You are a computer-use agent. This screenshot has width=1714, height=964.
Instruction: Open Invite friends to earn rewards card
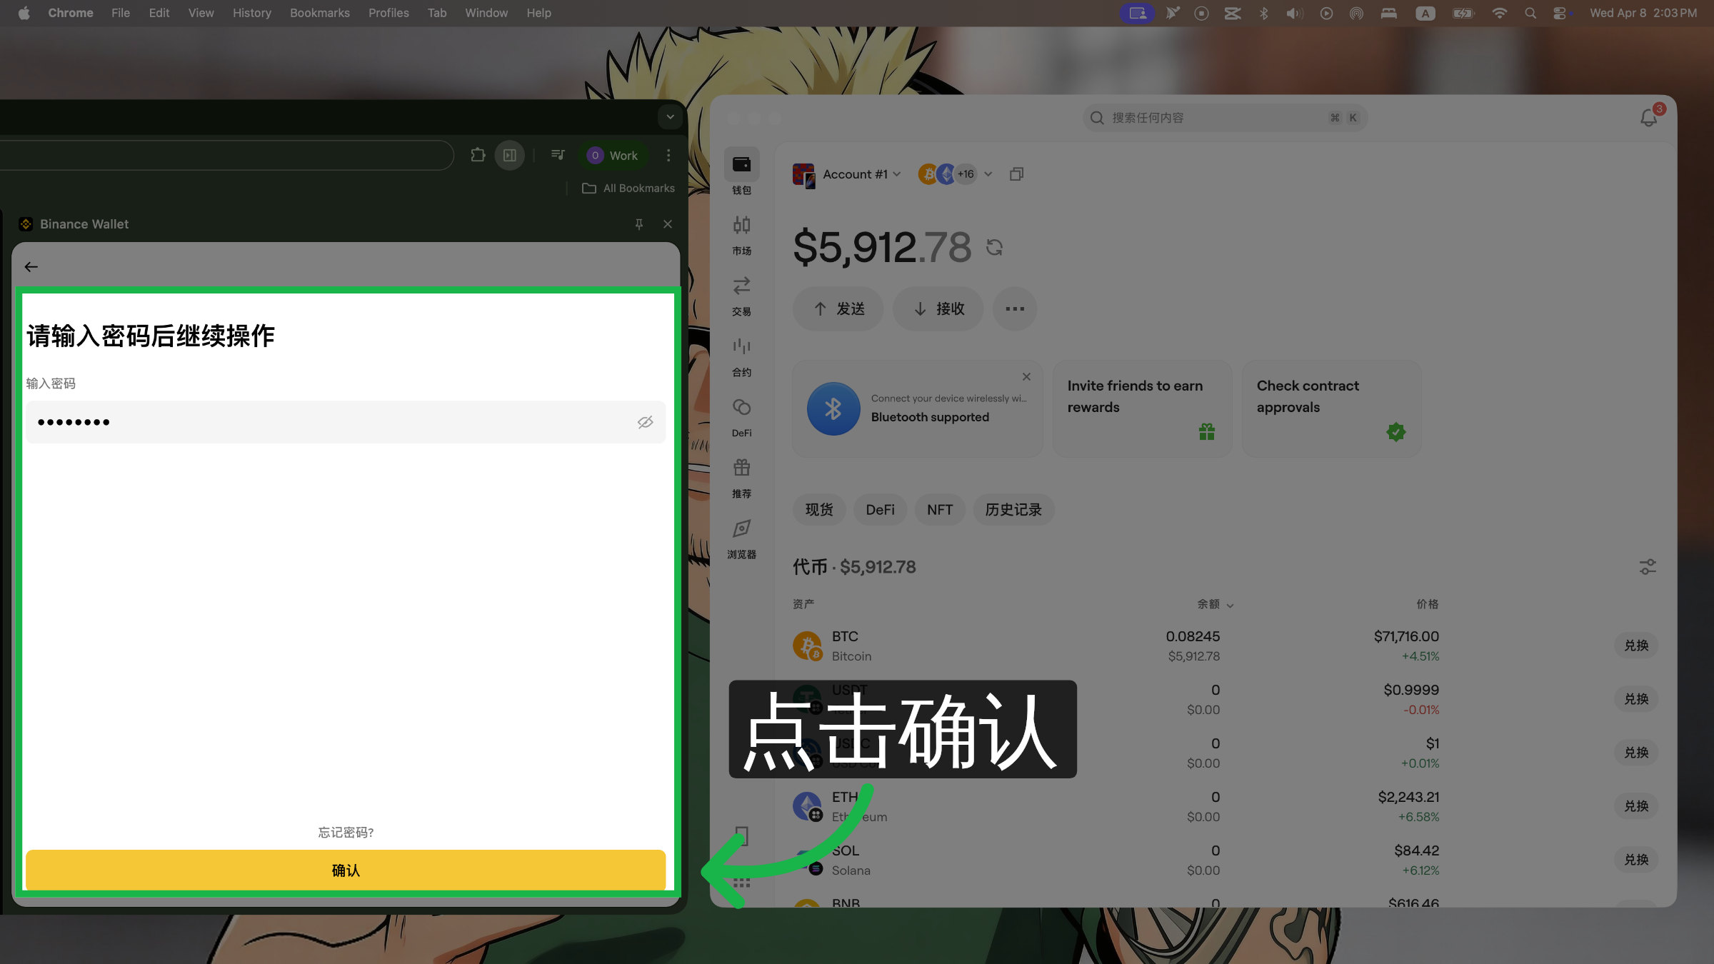[x=1142, y=408]
